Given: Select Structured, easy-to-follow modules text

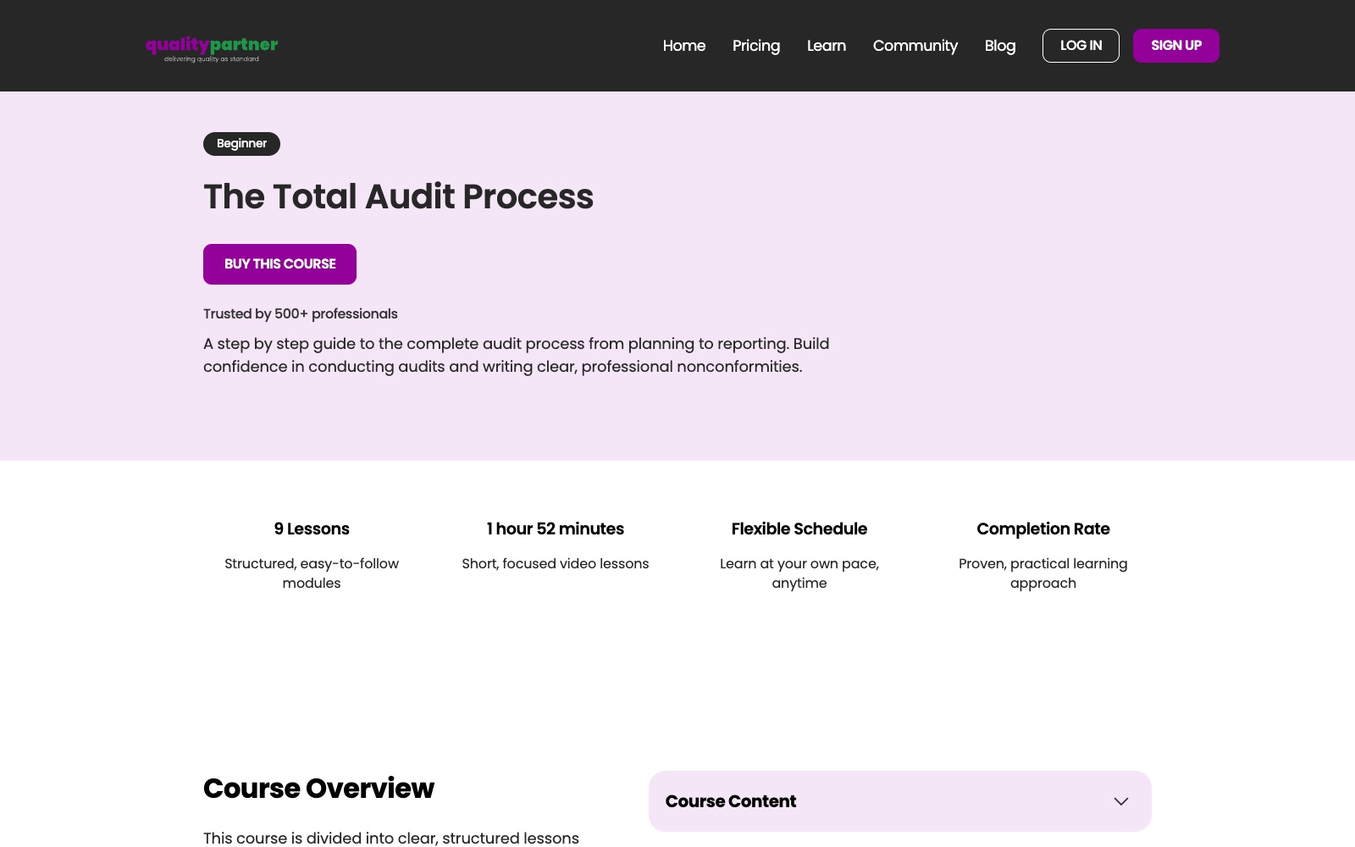Looking at the screenshot, I should pos(312,573).
